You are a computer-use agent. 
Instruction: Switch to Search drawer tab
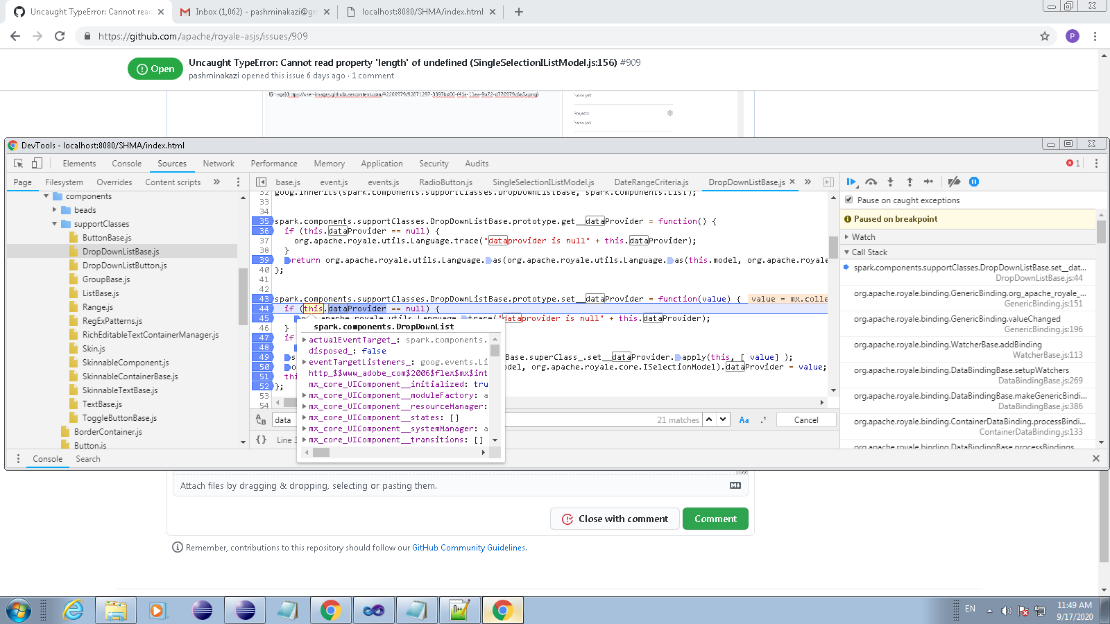pyautogui.click(x=88, y=459)
